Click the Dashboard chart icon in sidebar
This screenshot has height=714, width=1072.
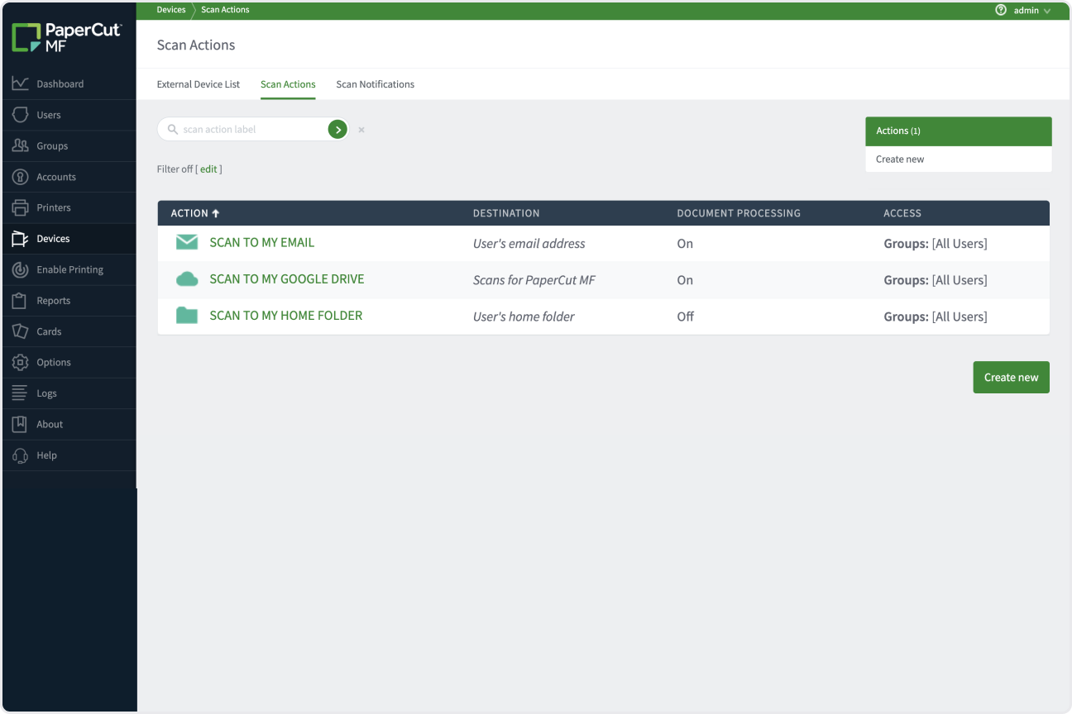21,83
